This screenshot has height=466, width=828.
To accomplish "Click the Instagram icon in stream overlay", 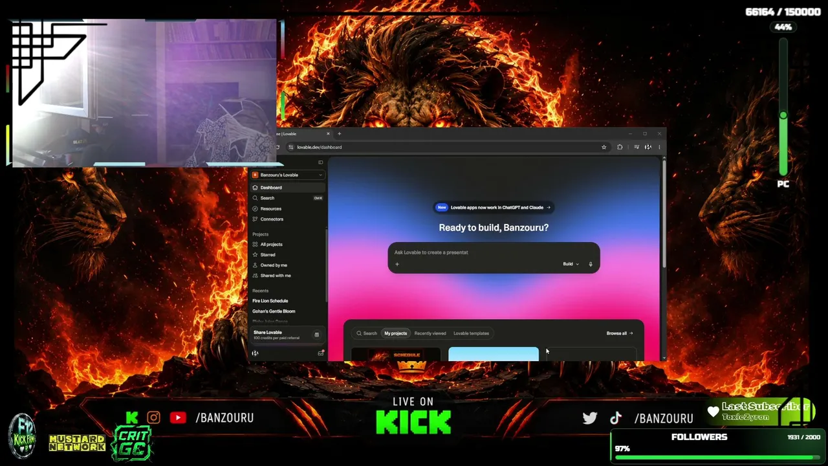I will 153,418.
